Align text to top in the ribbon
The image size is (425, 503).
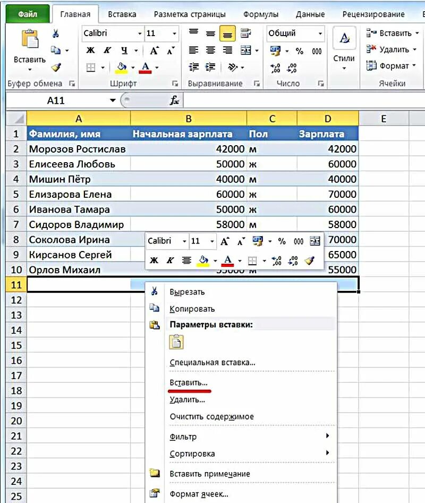tap(193, 33)
